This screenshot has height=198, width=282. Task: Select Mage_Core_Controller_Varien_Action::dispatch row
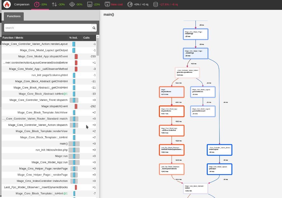click(x=49, y=125)
